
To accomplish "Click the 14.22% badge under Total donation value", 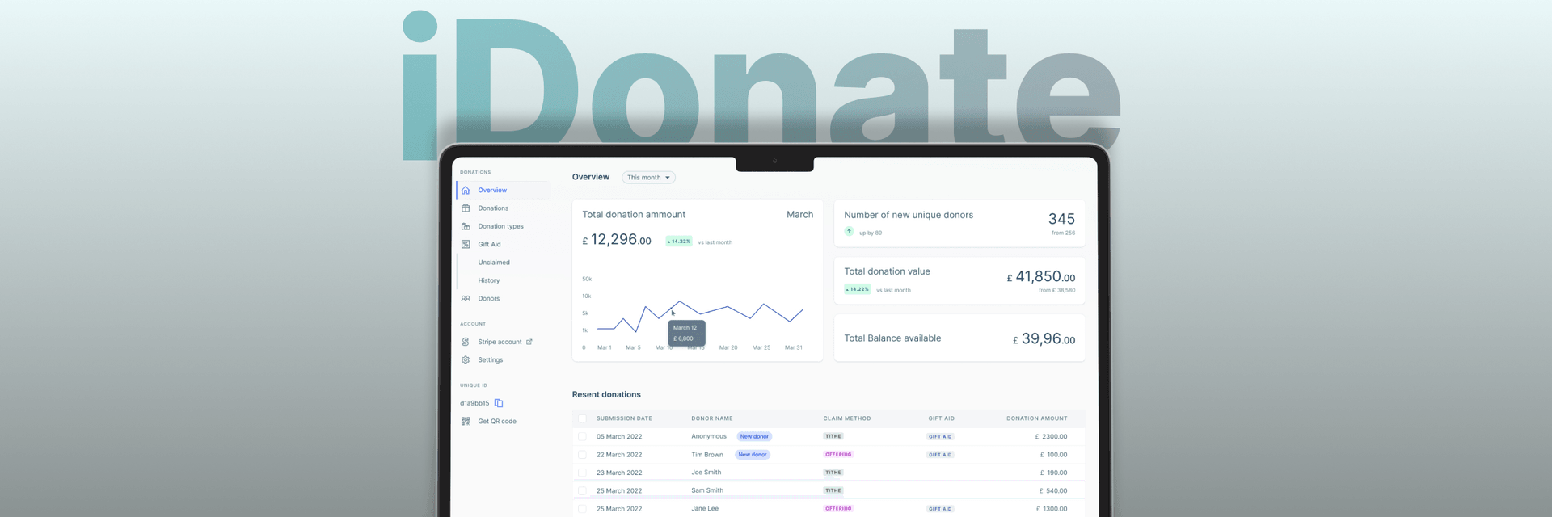I will [x=857, y=289].
